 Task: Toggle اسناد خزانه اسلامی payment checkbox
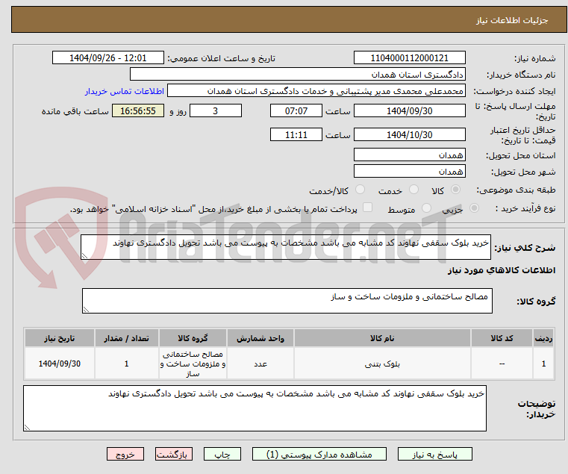coord(368,208)
